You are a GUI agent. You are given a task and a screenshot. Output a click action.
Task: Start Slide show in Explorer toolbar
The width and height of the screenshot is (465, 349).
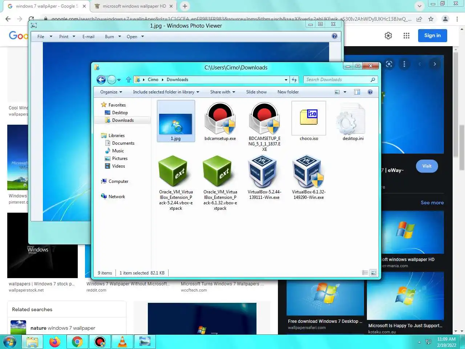pos(256,92)
